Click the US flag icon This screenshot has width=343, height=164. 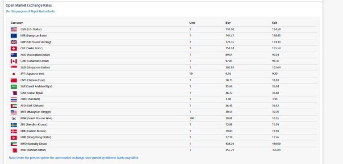pos(13,29)
